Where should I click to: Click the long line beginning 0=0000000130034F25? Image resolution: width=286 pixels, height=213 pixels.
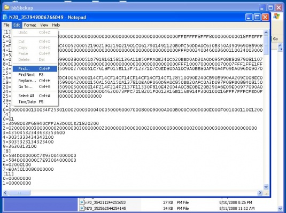click(x=133, y=109)
